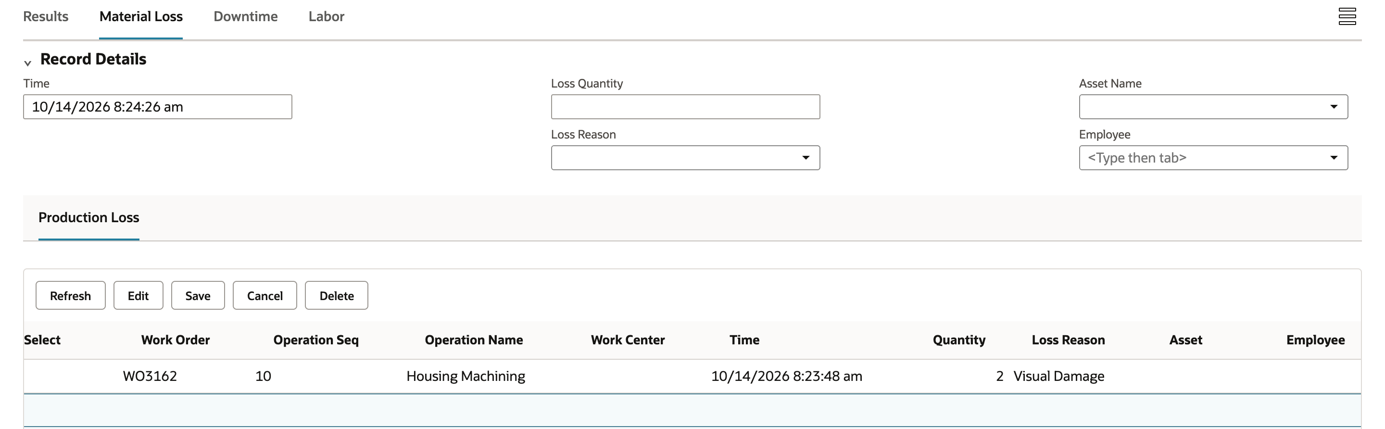Viewport: 1385px width, 429px height.
Task: Open the hamburger menu icon
Action: (1347, 17)
